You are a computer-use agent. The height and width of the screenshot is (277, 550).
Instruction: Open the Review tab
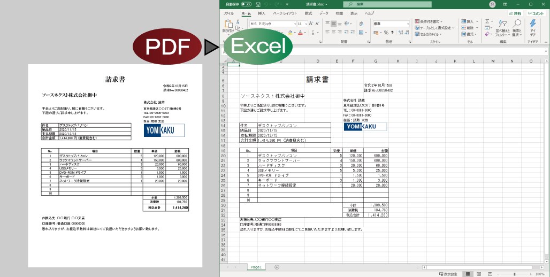click(339, 13)
